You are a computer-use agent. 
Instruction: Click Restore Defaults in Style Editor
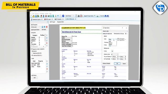click(107, 63)
